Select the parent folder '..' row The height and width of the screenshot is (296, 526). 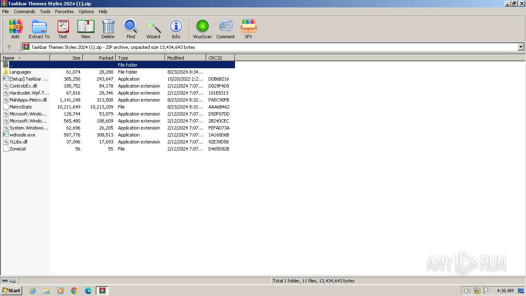tap(118, 65)
